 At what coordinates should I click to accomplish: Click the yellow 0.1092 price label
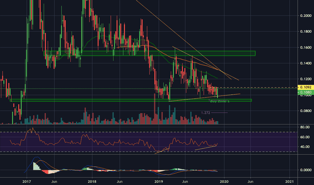pos(306,87)
